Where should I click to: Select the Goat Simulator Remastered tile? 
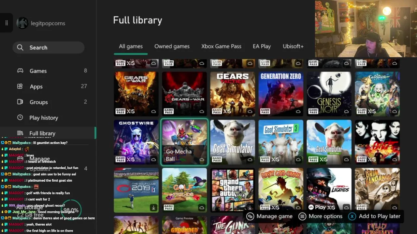tap(329, 142)
